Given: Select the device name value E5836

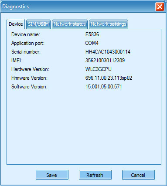Looking at the screenshot, I should [92, 34].
